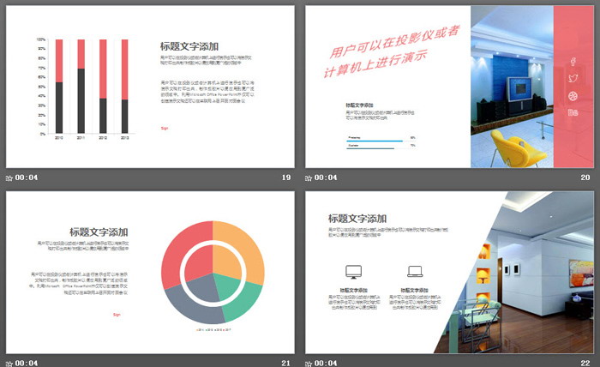Click the 00:04 timing under slide 19

click(27, 177)
